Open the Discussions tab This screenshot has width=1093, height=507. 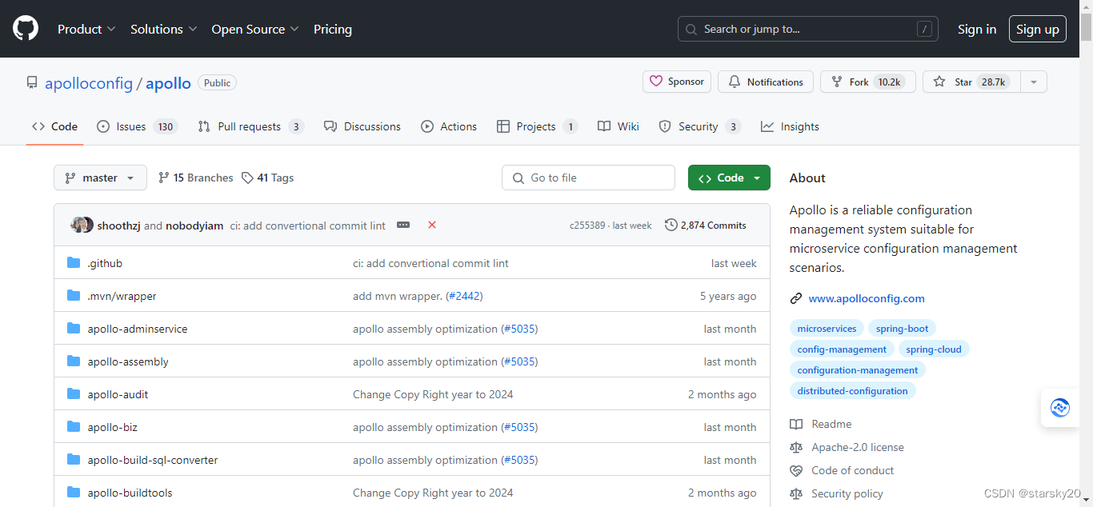coord(362,126)
